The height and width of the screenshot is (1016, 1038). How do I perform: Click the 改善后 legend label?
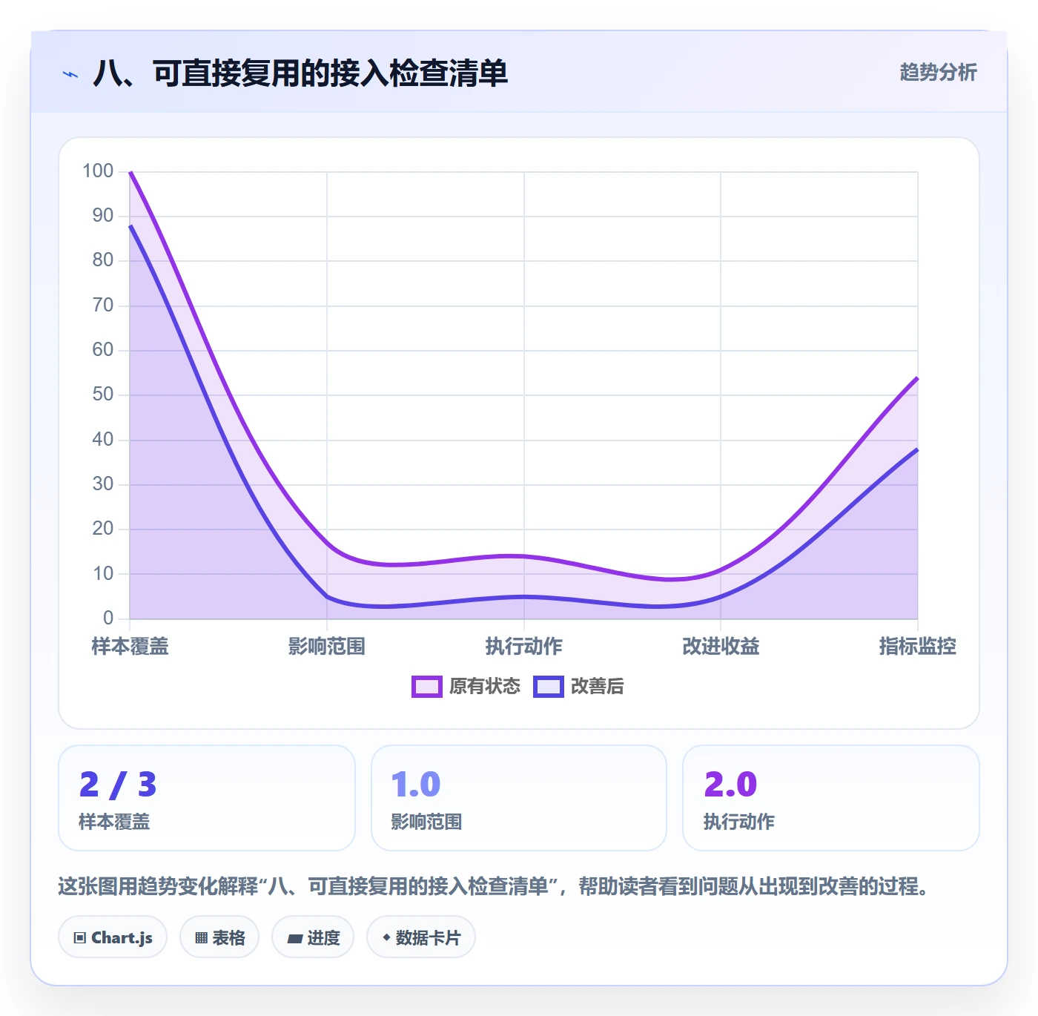(598, 687)
